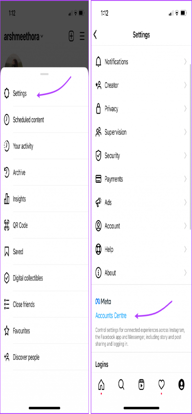The width and height of the screenshot is (192, 414).
Task: Open the profile tab icon
Action: click(181, 385)
